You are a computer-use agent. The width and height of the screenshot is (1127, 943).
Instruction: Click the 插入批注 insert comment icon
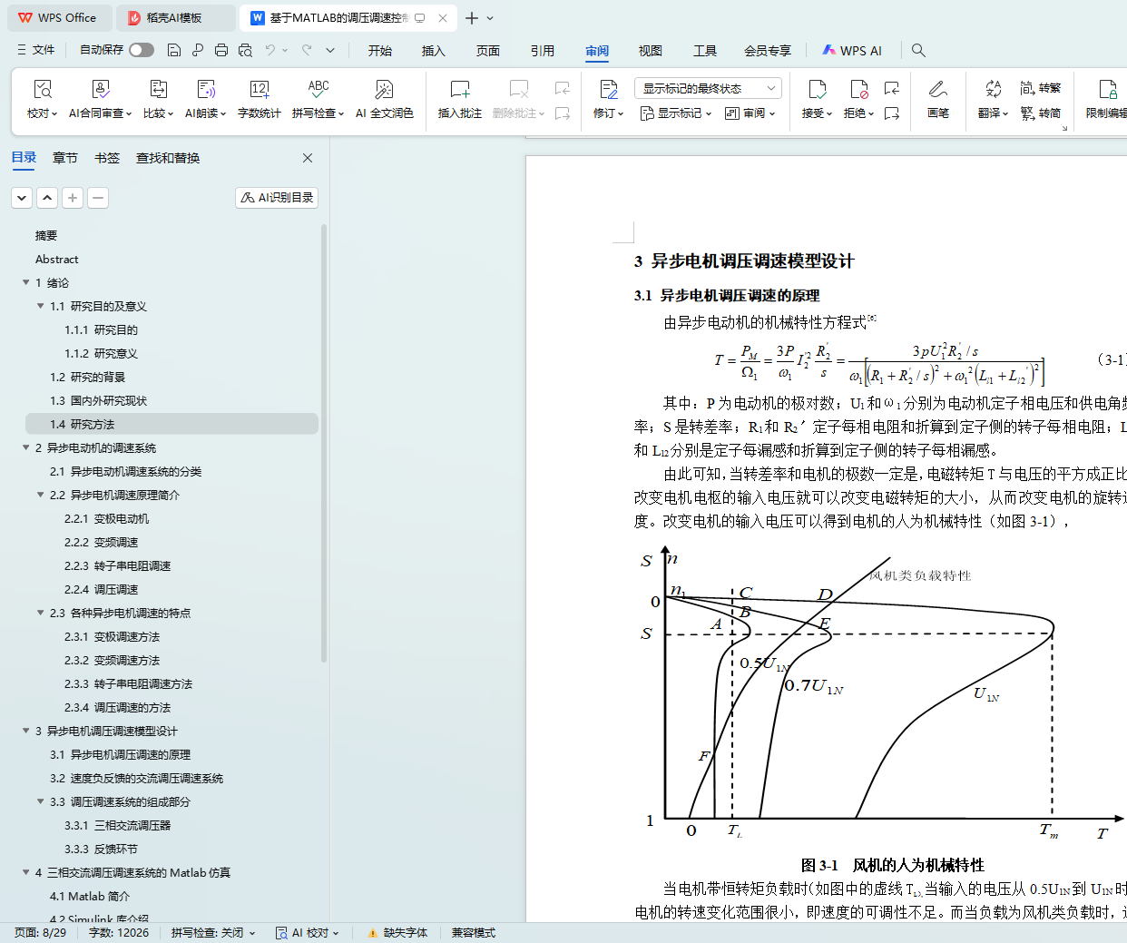(x=460, y=90)
